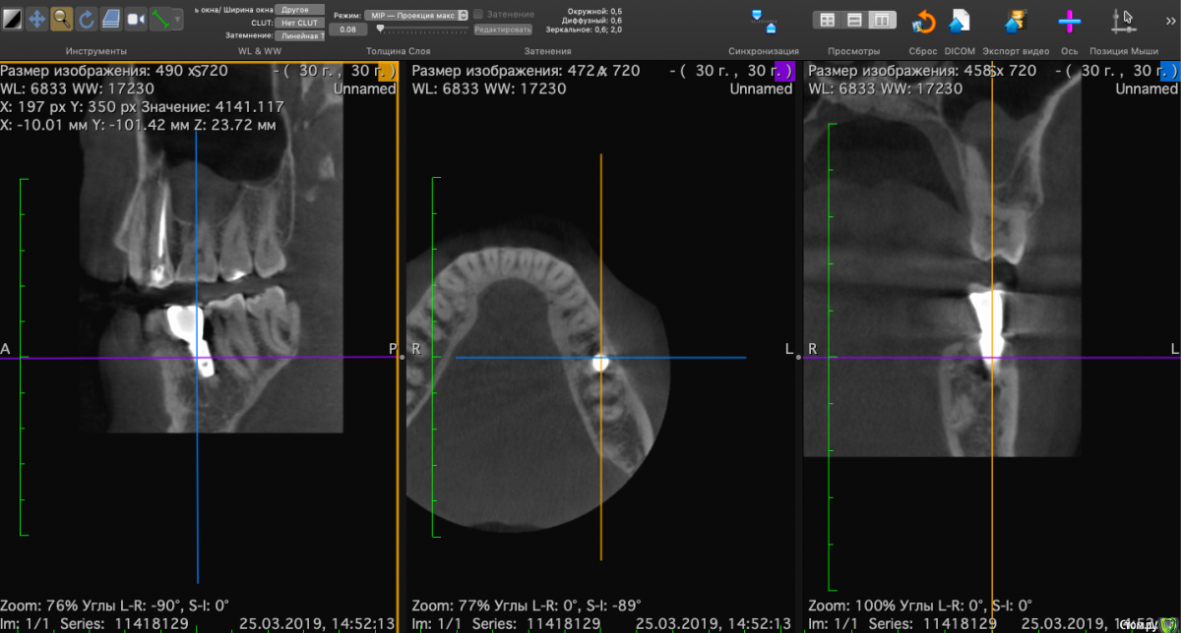Select the window level/contrast tool
This screenshot has width=1181, height=633.
point(12,19)
